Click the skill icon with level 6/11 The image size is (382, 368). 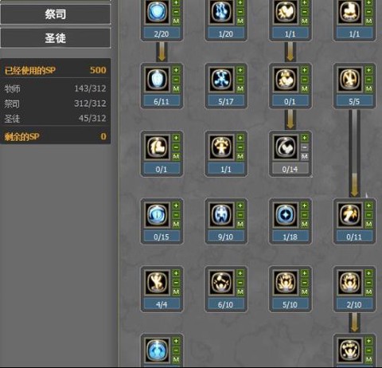tap(157, 79)
